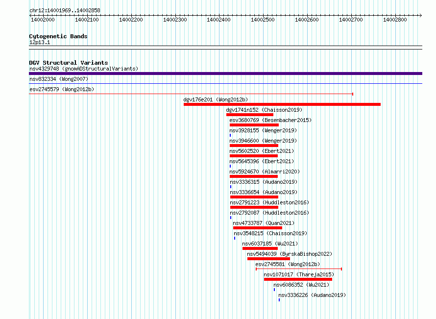Click the 12p13.1 band label
The image size is (436, 319).
point(40,42)
